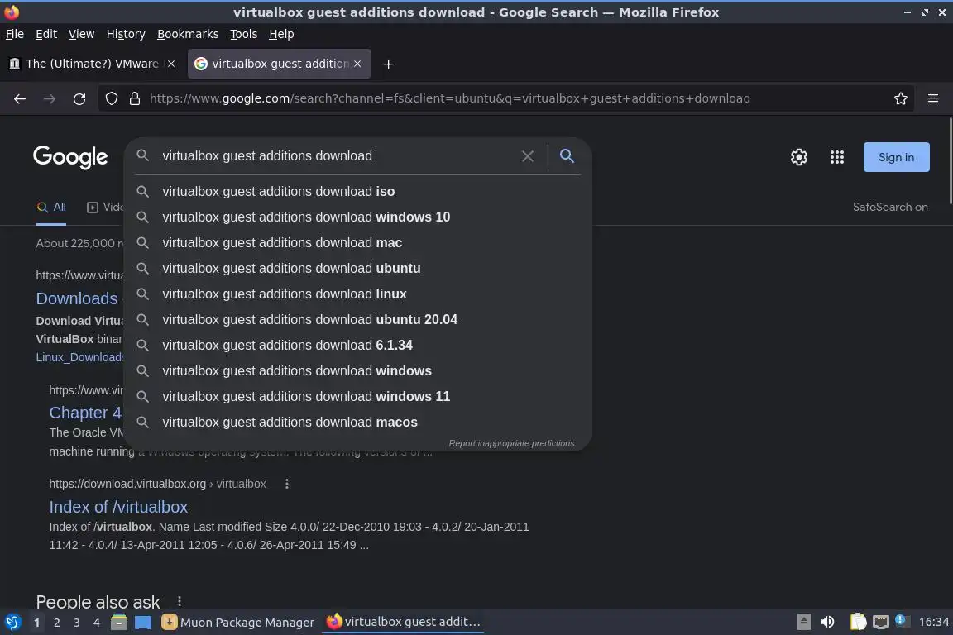Click the show desktop icon in the taskbar
The image size is (953, 635).
tap(143, 623)
